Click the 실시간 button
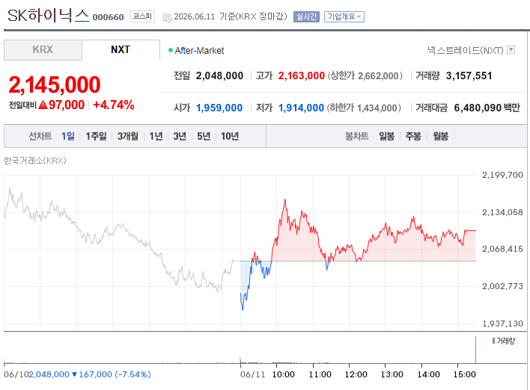530x390 pixels. [x=306, y=16]
